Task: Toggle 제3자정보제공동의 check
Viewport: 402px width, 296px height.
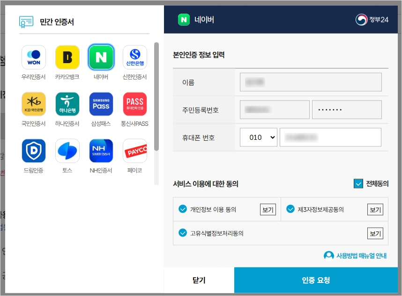Action: tap(290, 209)
